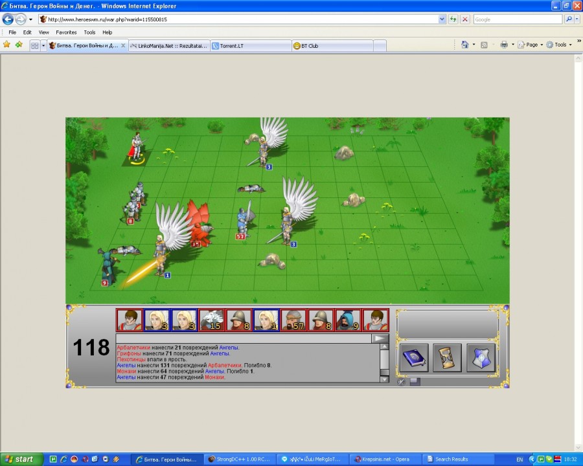Viewport: 583px width, 466px height.
Task: Open the spellbook in the battle panel
Action: [x=414, y=358]
